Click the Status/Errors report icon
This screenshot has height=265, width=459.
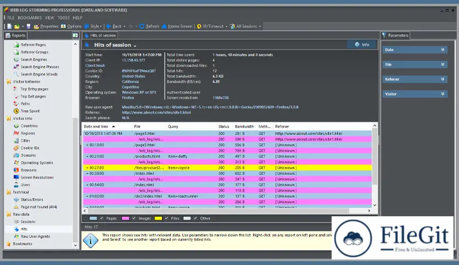(x=16, y=200)
